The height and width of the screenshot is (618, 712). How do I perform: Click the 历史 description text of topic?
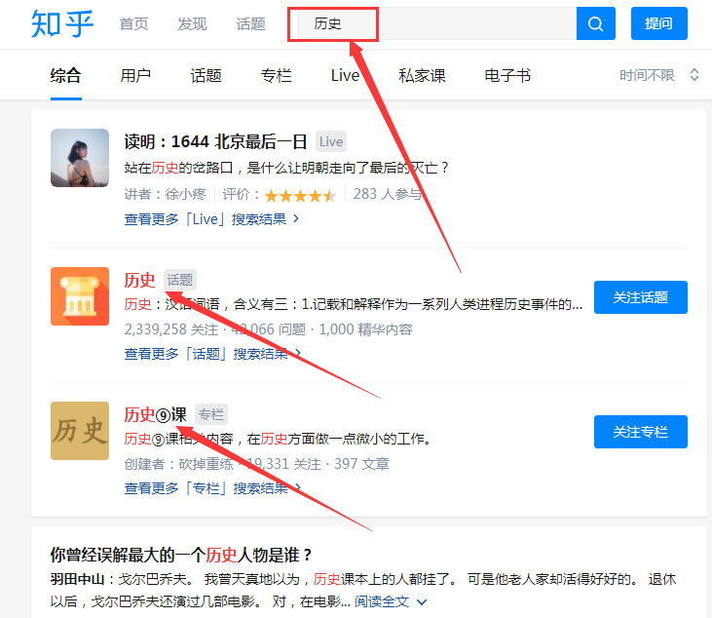354,304
